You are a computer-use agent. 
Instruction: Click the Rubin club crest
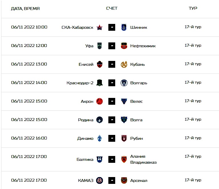click(124, 138)
